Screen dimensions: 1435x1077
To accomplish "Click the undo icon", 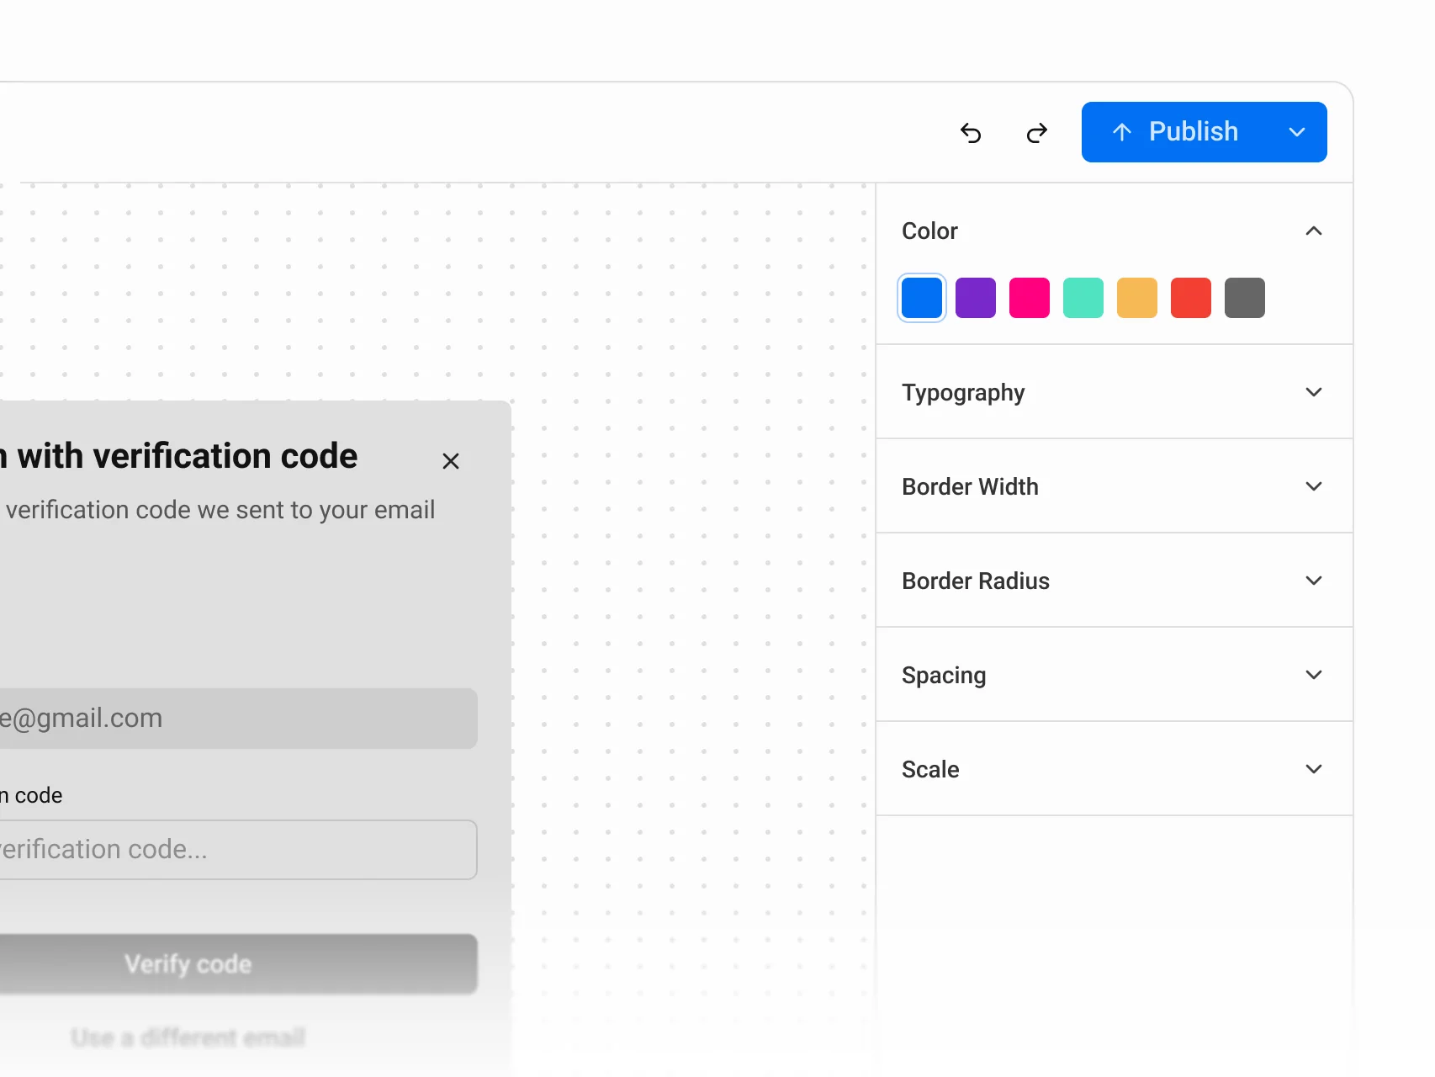I will (971, 133).
